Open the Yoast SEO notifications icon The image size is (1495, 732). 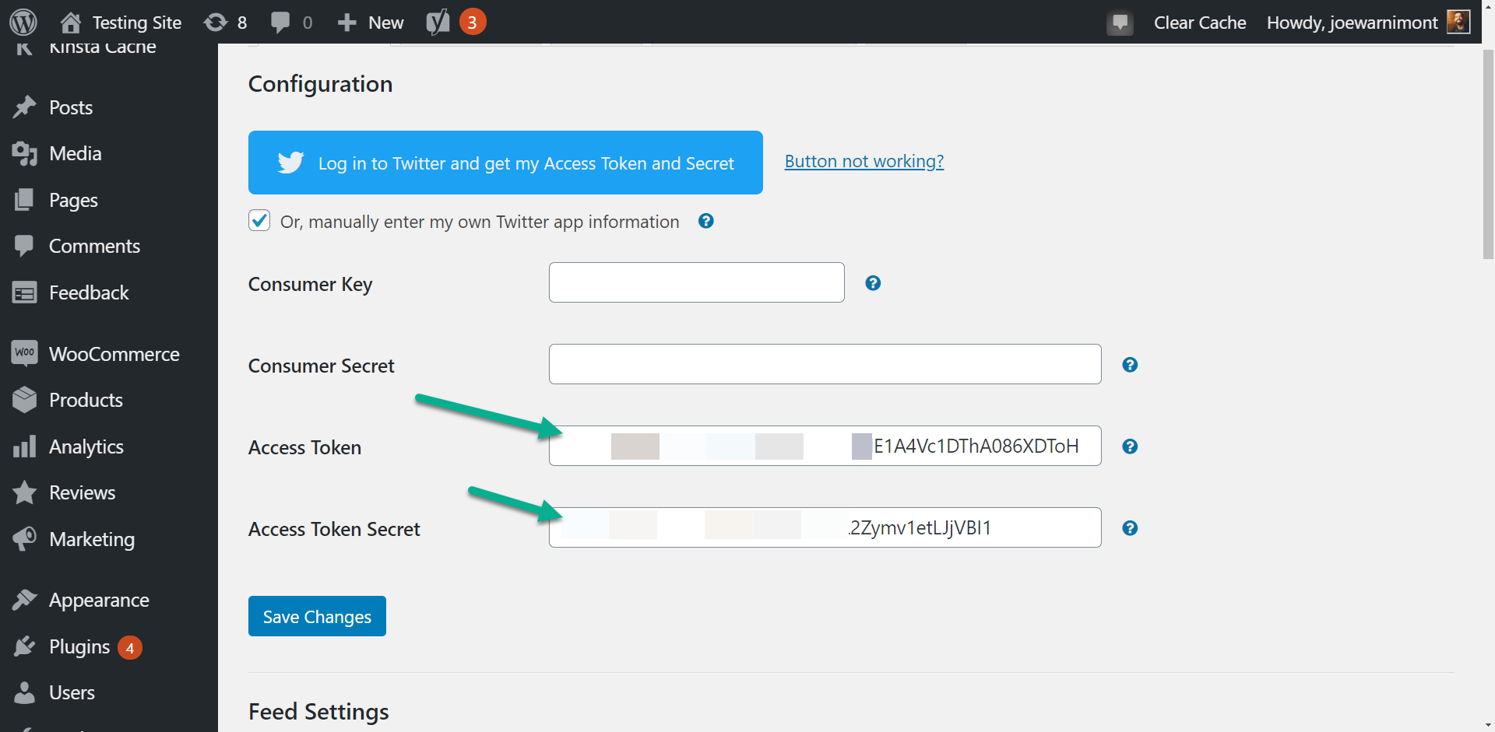click(x=438, y=23)
